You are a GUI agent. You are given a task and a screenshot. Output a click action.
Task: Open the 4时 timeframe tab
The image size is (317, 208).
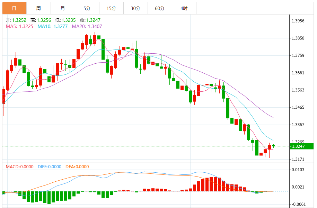[184, 8]
